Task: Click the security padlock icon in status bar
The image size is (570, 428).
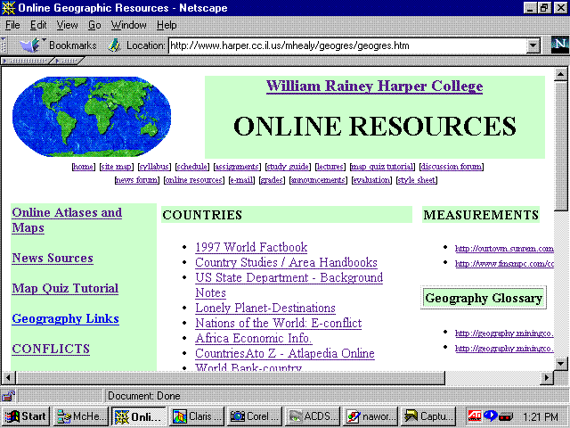Action: pos(8,396)
